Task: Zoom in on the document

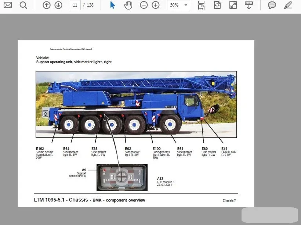Action: tap(155, 5)
